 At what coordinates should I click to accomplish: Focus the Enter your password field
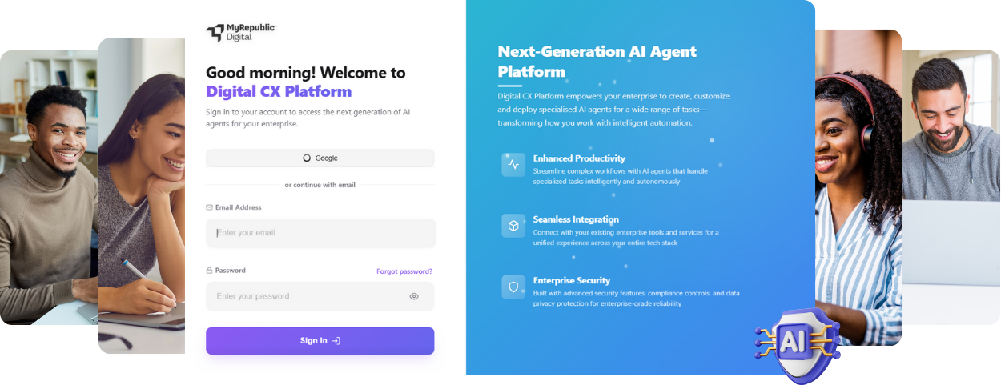click(320, 296)
